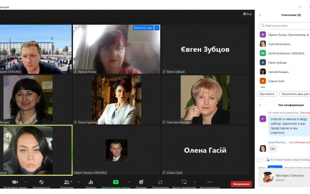Click Iryna Perevoz... sender name in chat
Image resolution: width=310 pixels, height=194 pixels.
(x=277, y=142)
